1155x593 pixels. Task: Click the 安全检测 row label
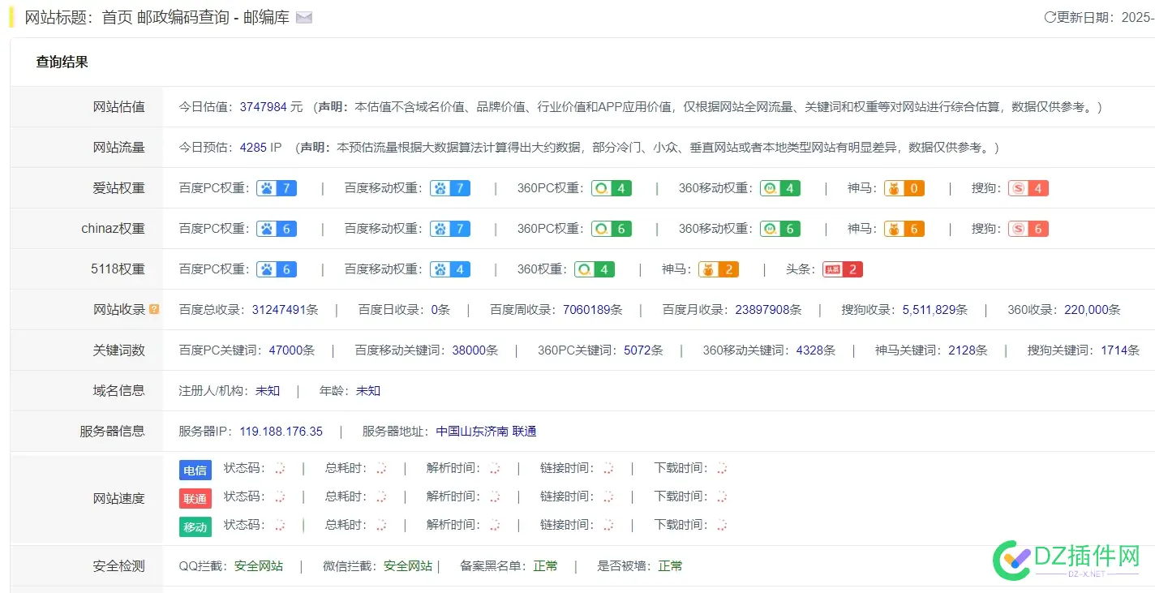tap(119, 565)
